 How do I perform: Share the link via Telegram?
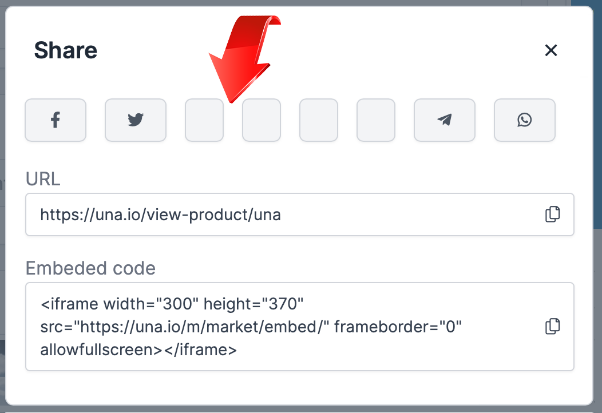(445, 120)
